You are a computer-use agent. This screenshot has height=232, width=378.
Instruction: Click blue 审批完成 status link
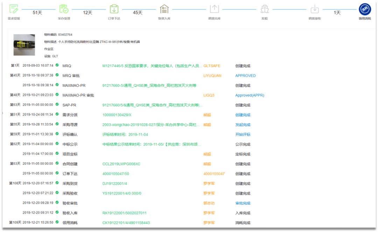pos(243,203)
